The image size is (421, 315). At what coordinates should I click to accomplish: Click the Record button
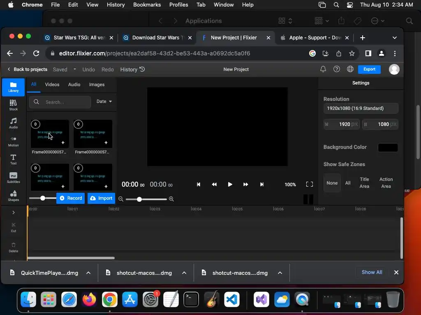[71, 198]
